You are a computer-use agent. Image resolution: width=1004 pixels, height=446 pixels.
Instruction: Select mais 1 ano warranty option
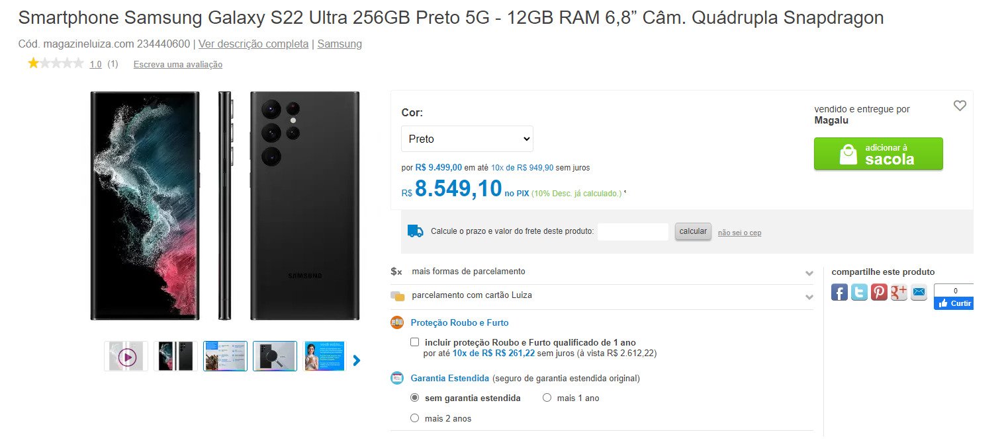[547, 398]
